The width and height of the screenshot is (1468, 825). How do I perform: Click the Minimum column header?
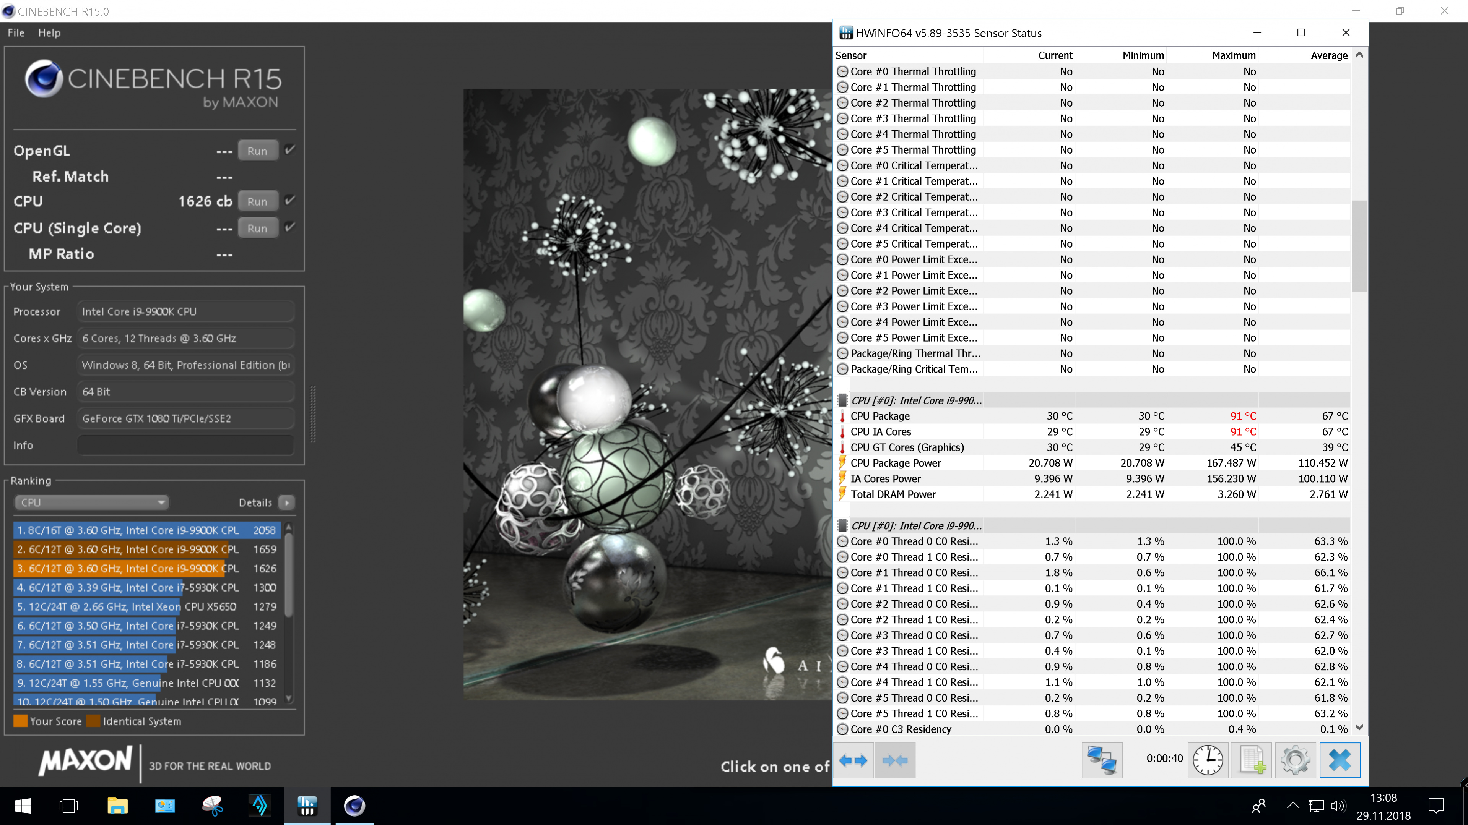tap(1143, 55)
